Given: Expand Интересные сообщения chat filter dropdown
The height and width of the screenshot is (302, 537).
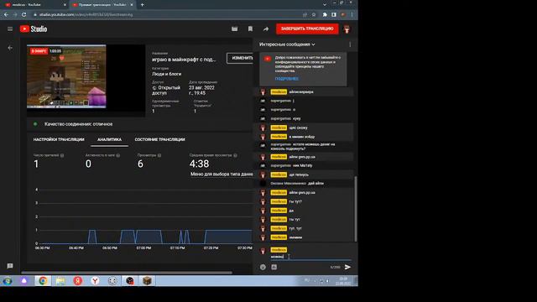Looking at the screenshot, I should 287,44.
